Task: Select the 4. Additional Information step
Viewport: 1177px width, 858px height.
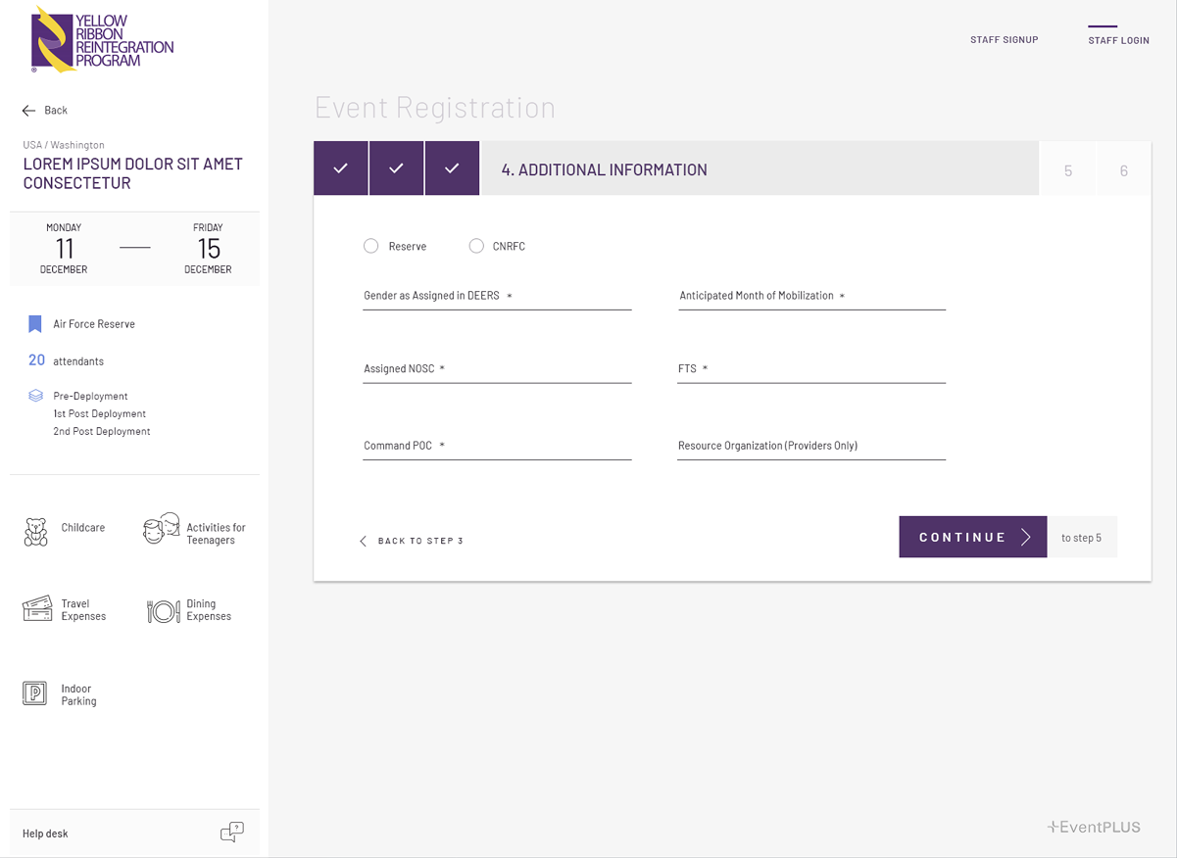Action: 760,168
